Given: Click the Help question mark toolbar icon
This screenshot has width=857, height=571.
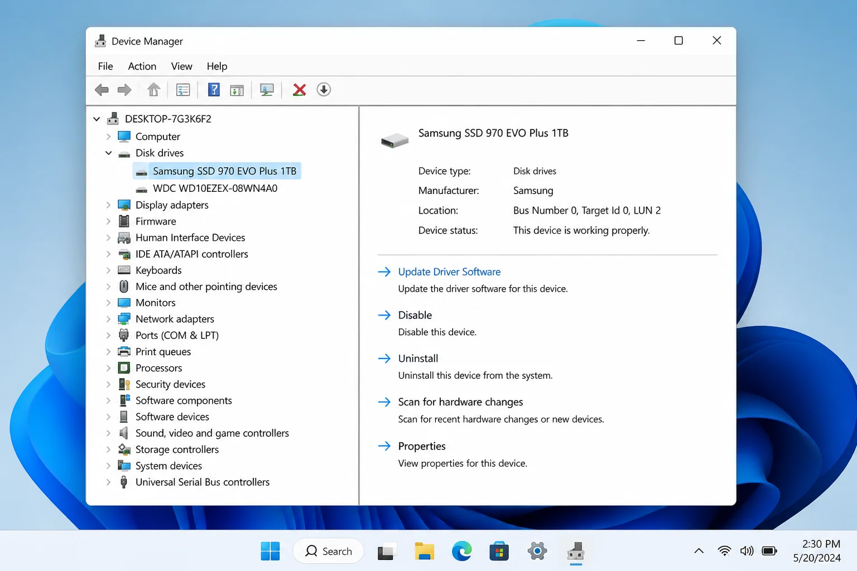Looking at the screenshot, I should point(214,89).
